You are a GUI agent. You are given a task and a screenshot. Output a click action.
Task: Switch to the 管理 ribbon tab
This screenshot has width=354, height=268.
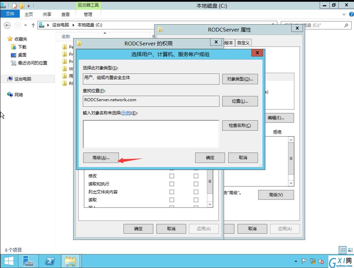(88, 14)
